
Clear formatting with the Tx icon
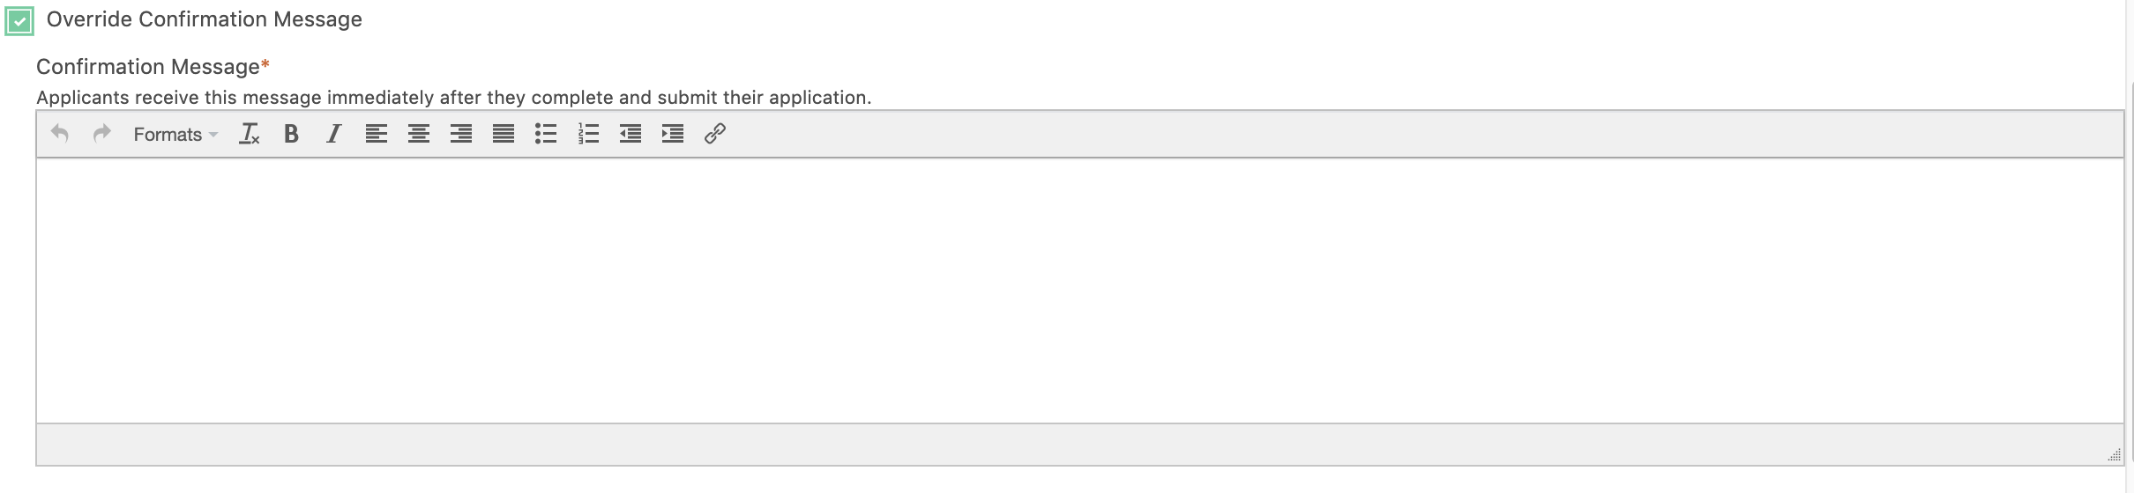click(250, 134)
